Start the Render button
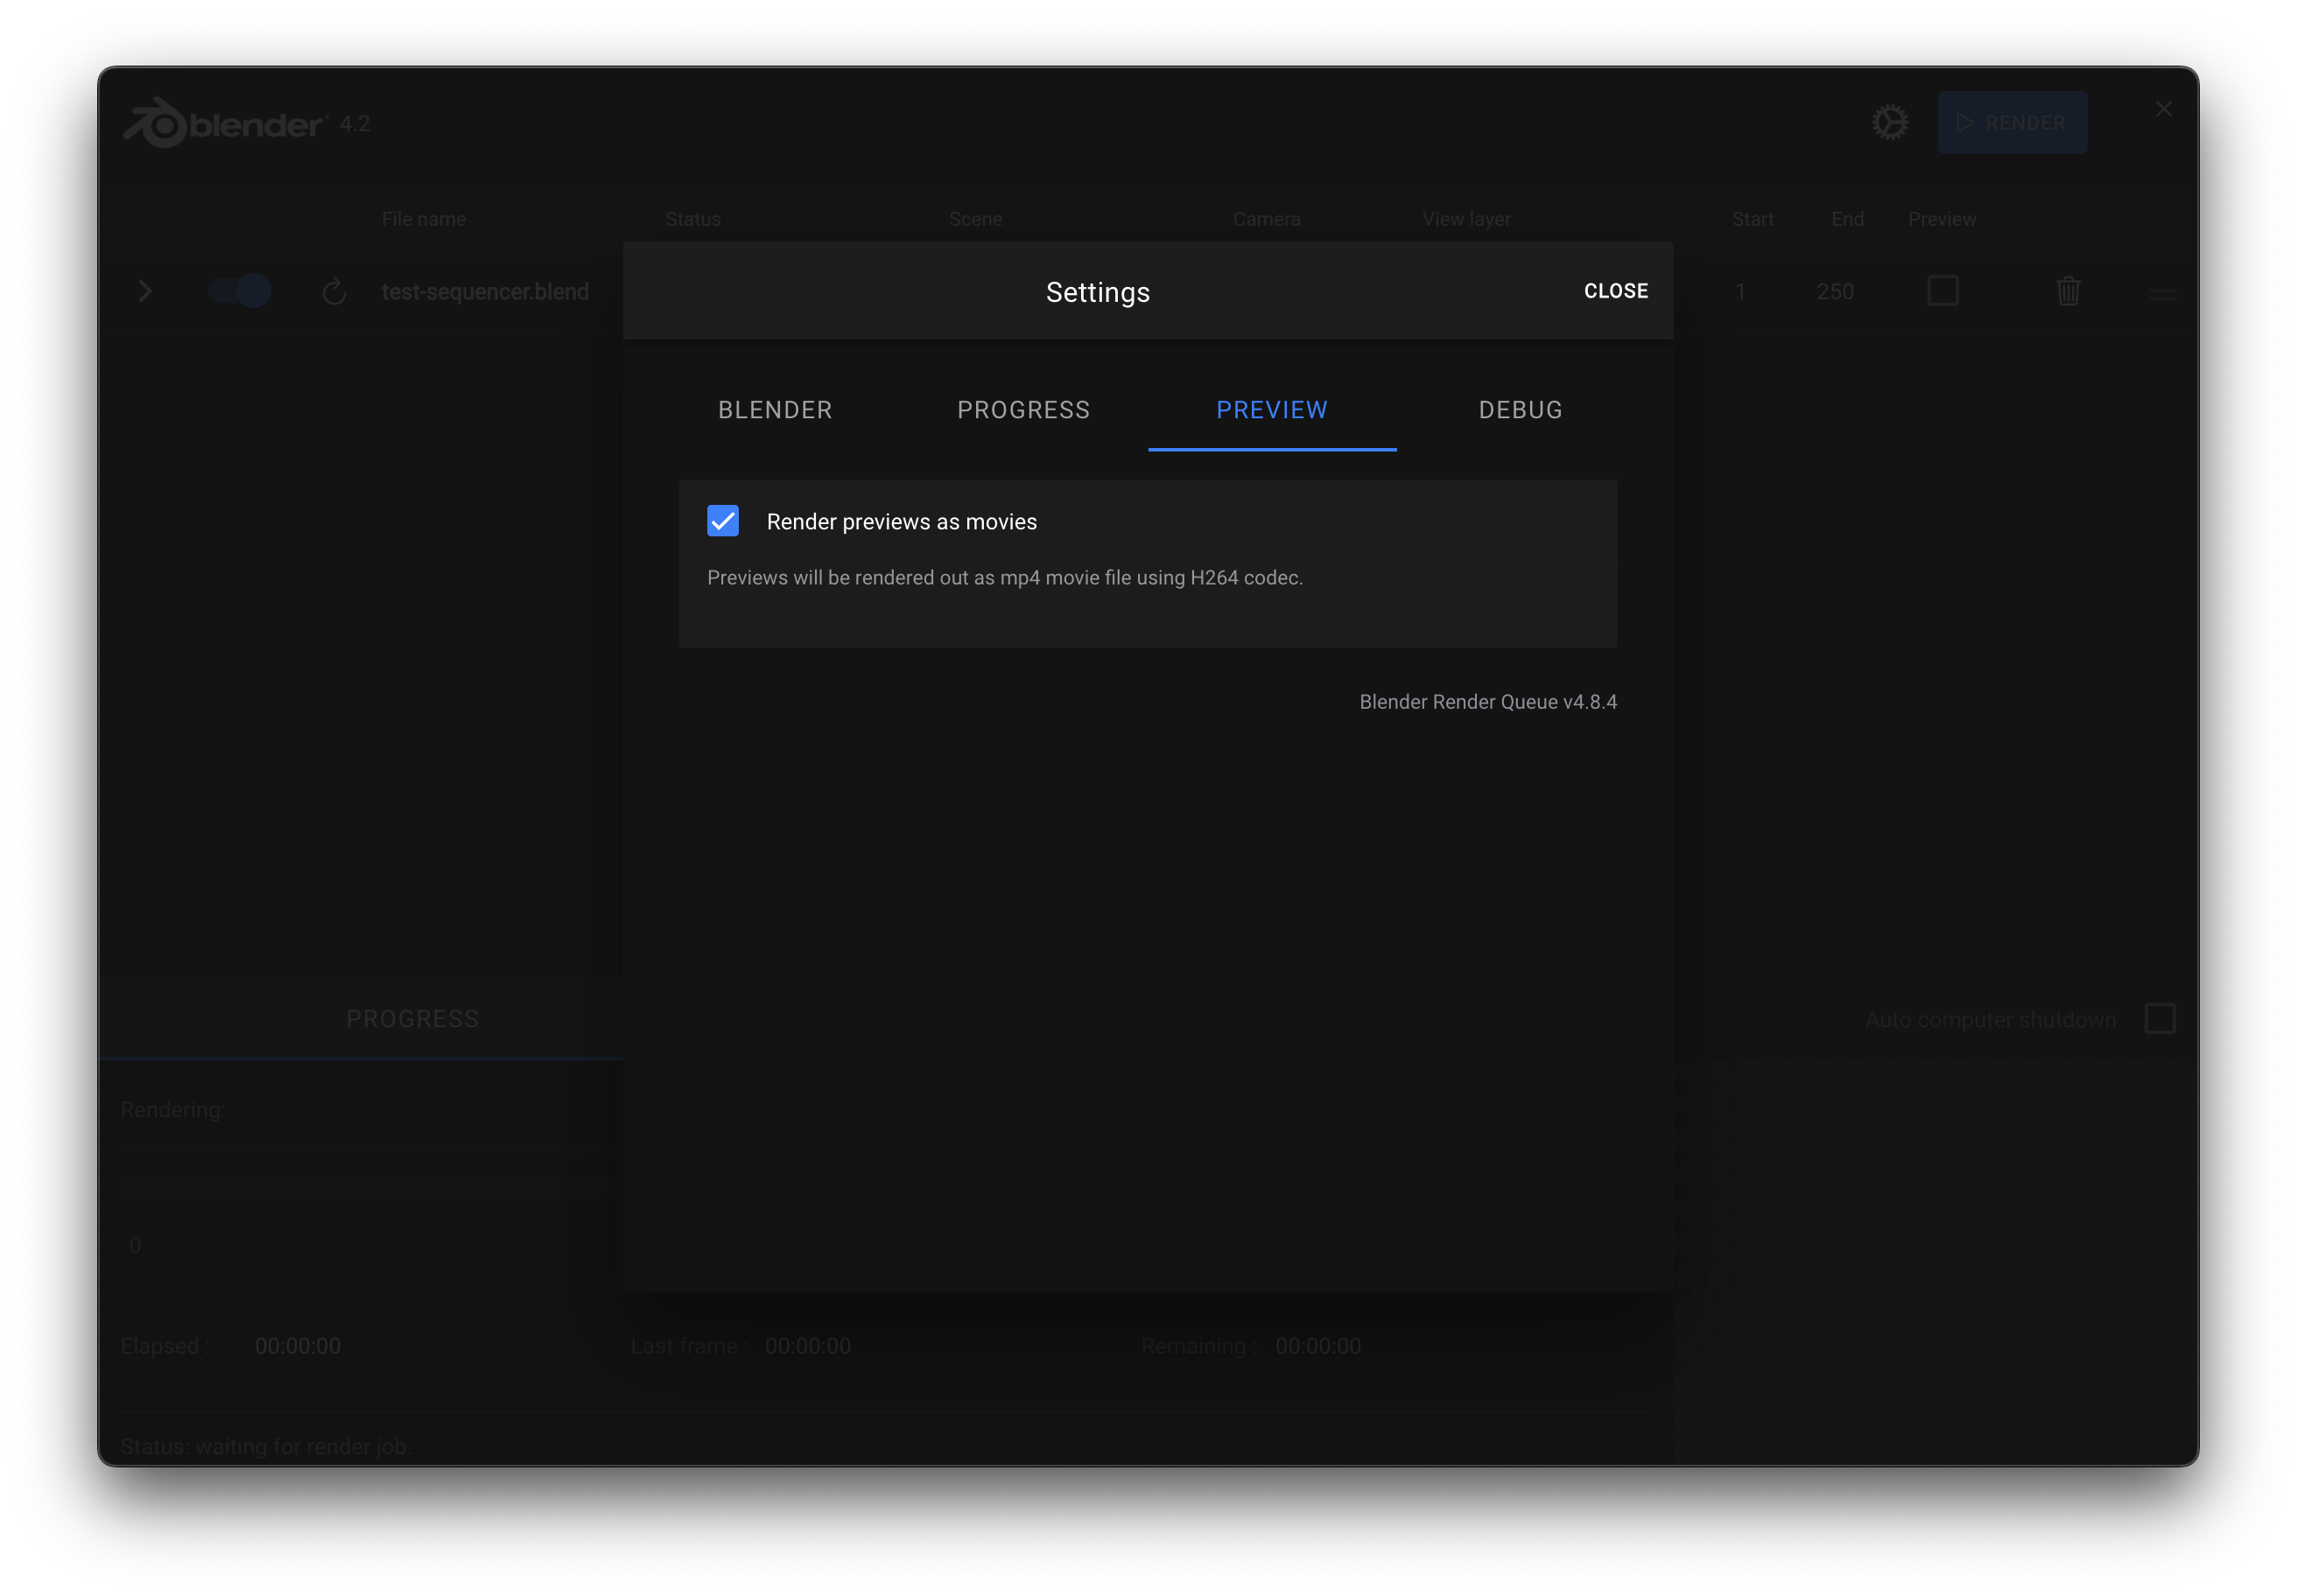 pos(2011,123)
